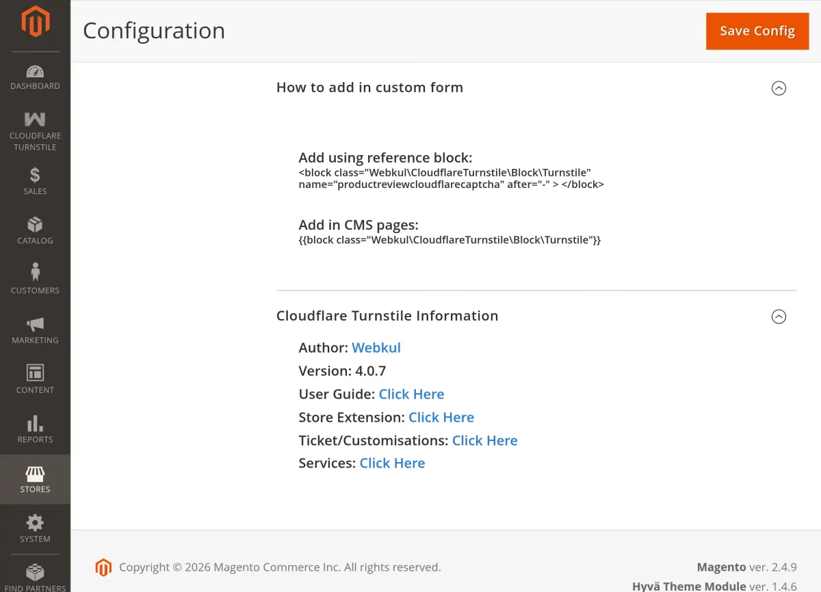
Task: Click the productreviewcloudflarecaptcha block code line
Action: (451, 185)
